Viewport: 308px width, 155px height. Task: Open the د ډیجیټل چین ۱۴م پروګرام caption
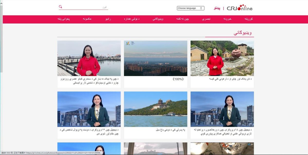89,132
